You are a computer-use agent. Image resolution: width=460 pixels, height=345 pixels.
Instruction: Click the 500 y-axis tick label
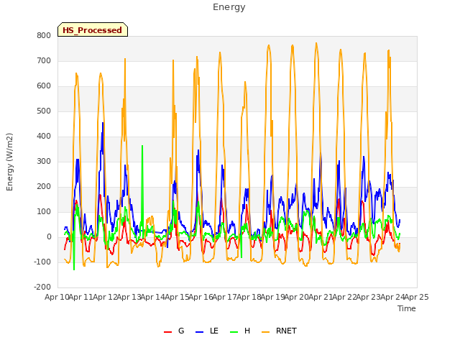[x=44, y=111]
